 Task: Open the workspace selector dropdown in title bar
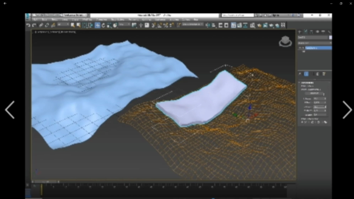click(75, 15)
